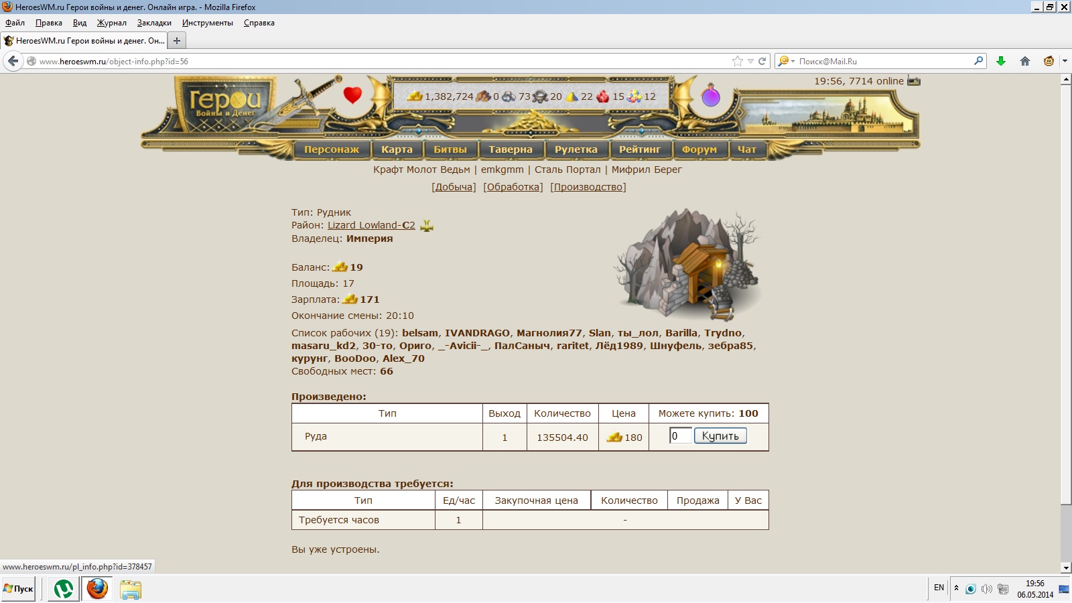Click the Firefox taskbar icon

pyautogui.click(x=97, y=589)
